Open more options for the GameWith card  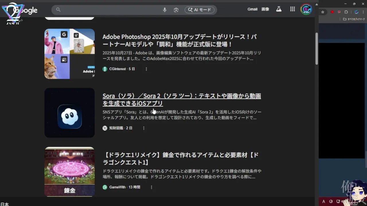tap(151, 187)
